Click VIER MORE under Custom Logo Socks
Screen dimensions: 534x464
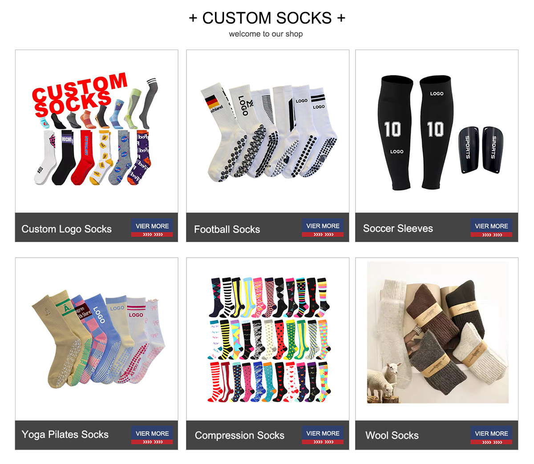[x=152, y=228]
